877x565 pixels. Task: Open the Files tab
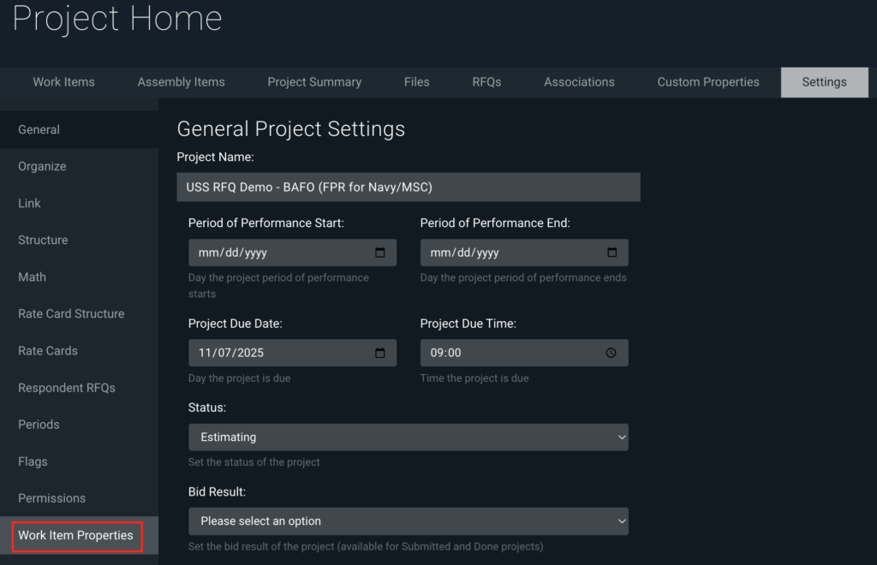417,82
